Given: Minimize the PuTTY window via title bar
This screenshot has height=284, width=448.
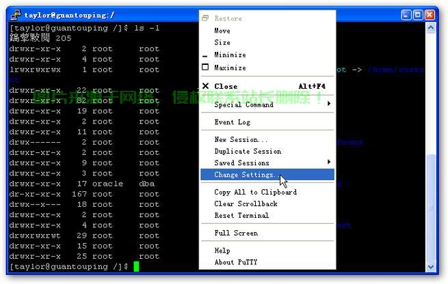Looking at the screenshot, I should (406, 15).
